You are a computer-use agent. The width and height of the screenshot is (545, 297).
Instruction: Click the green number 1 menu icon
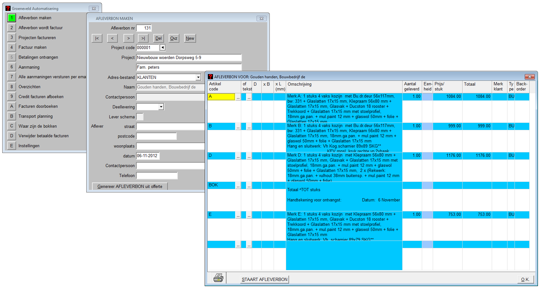point(12,18)
